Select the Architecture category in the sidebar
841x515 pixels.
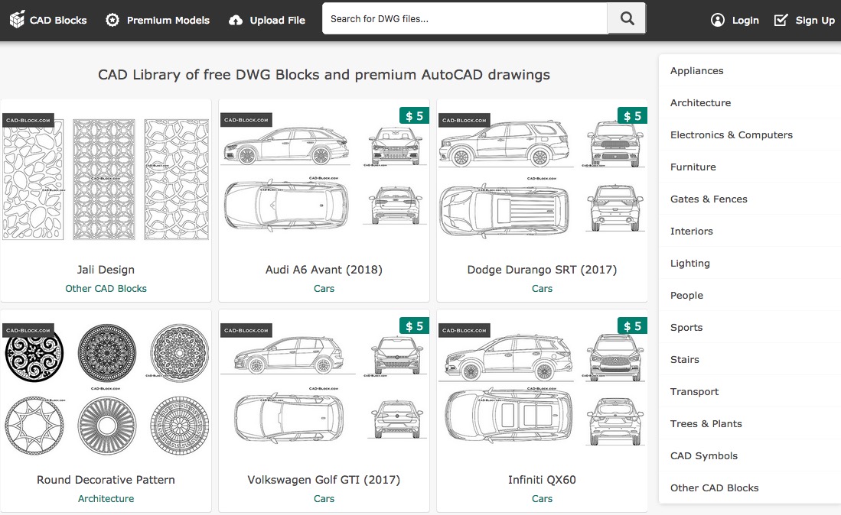[x=750, y=103]
